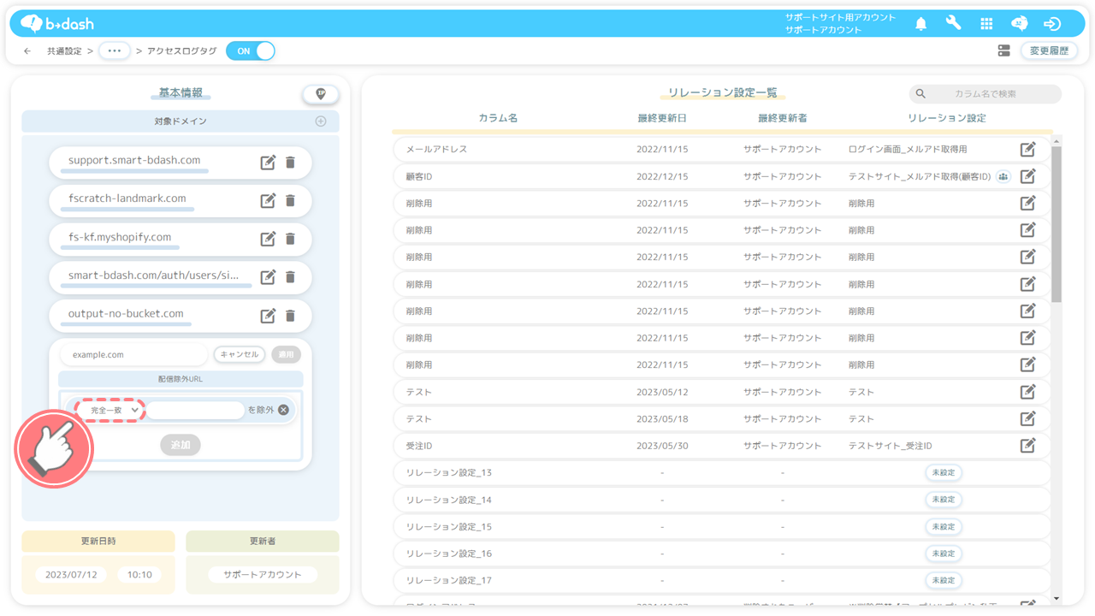Click the 追加 add button
The image size is (1095, 616).
click(181, 445)
